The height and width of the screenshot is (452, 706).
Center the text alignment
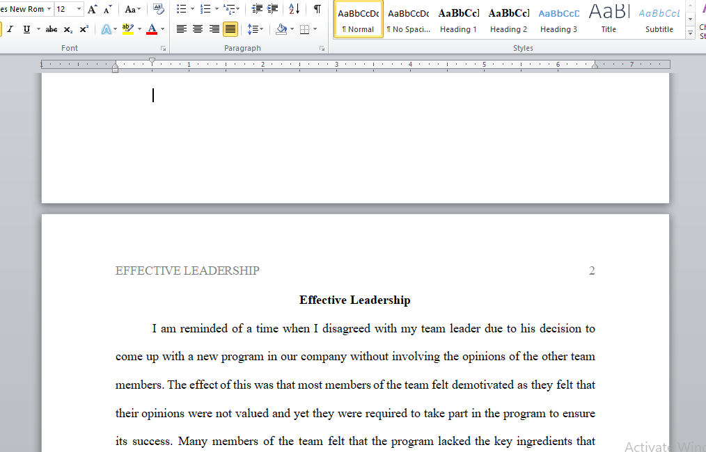tap(198, 29)
